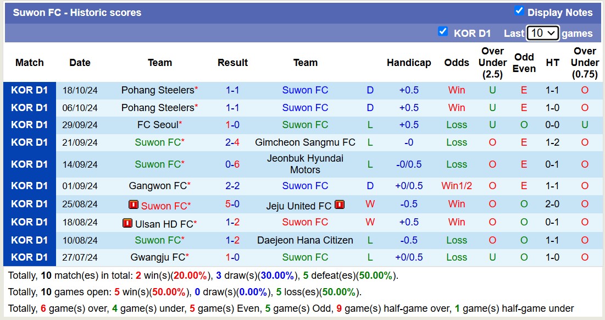Screen dimensions: 605x320
Task: Open Daejeon Hana Citizen team link
Action: (305, 240)
